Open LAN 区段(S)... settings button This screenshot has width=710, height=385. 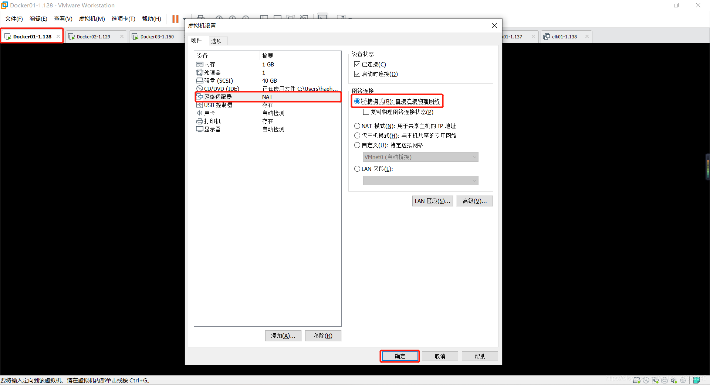coord(432,201)
